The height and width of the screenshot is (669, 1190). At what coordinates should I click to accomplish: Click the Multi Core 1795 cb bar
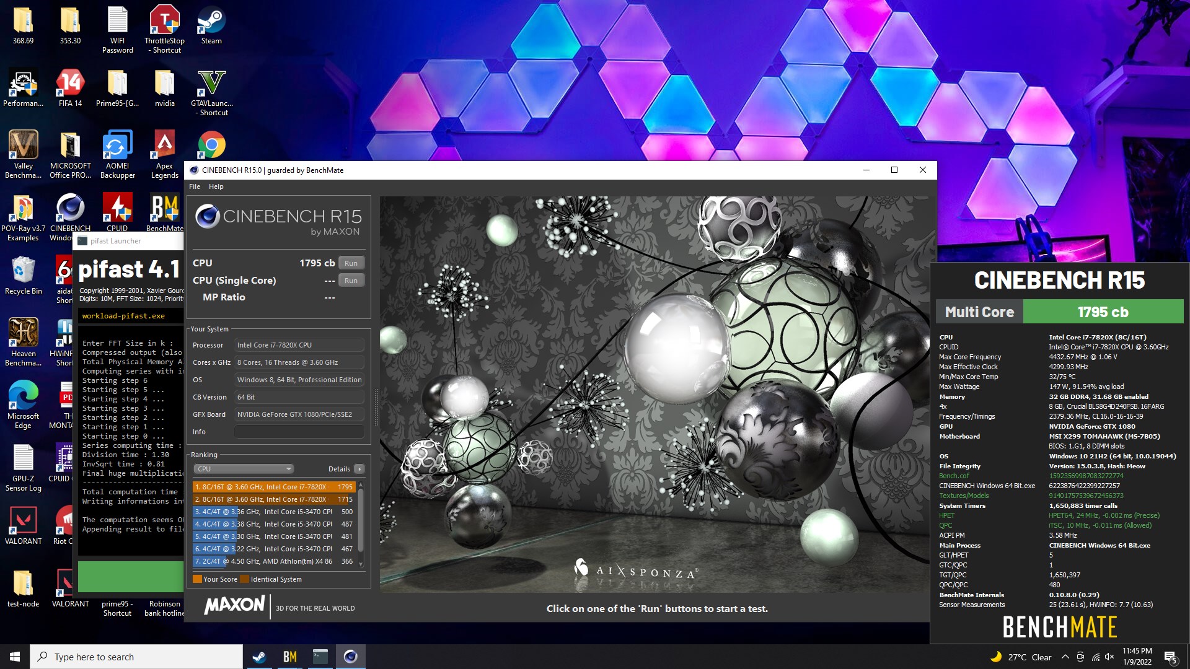(1060, 312)
